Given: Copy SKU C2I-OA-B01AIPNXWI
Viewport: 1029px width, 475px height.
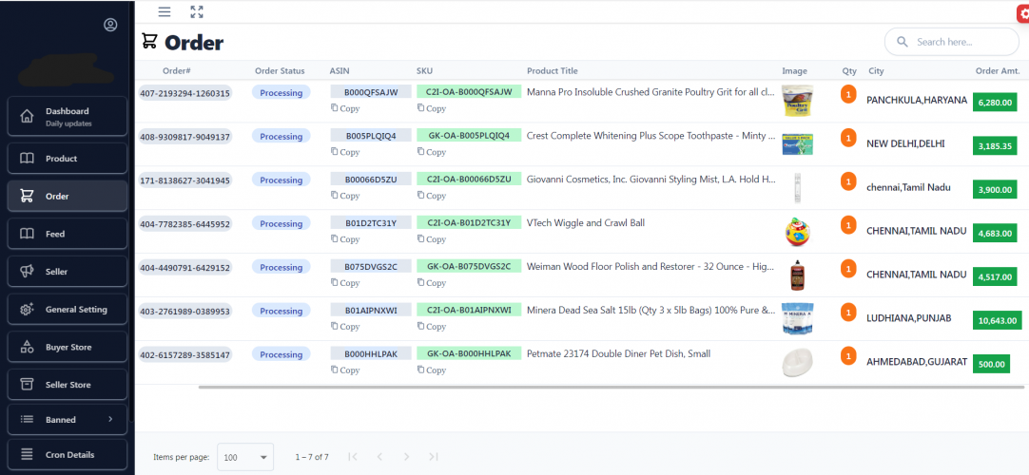Looking at the screenshot, I should (432, 326).
